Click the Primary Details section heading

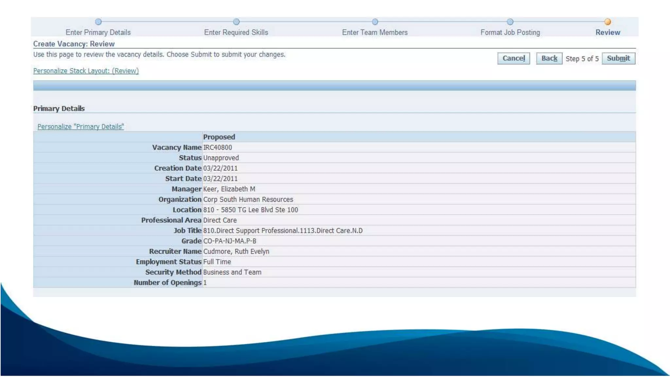[x=59, y=109]
